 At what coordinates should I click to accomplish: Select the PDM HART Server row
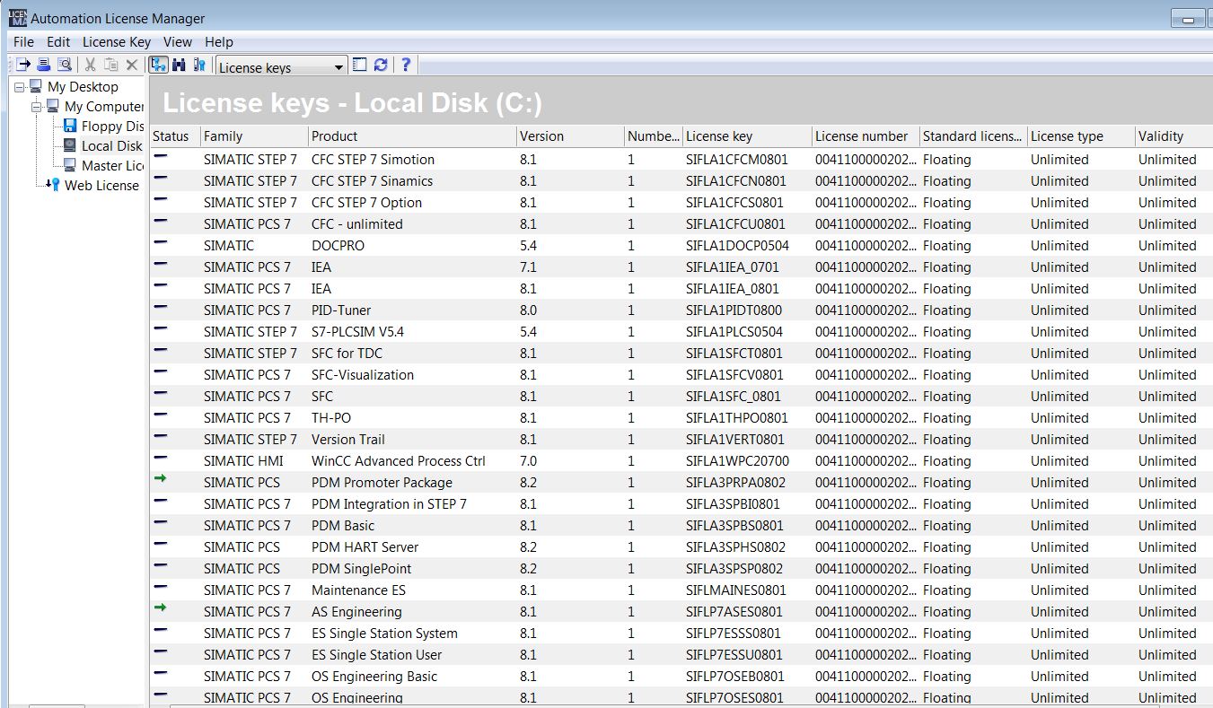pyautogui.click(x=681, y=547)
